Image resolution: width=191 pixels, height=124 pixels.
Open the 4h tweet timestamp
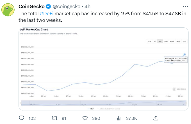pyautogui.click(x=87, y=6)
